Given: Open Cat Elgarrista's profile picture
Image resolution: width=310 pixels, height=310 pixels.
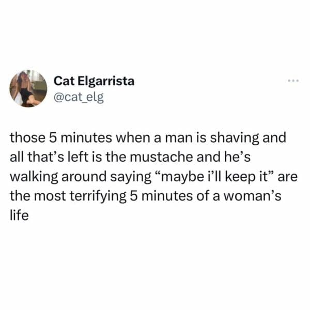Looking at the screenshot, I should [x=28, y=88].
